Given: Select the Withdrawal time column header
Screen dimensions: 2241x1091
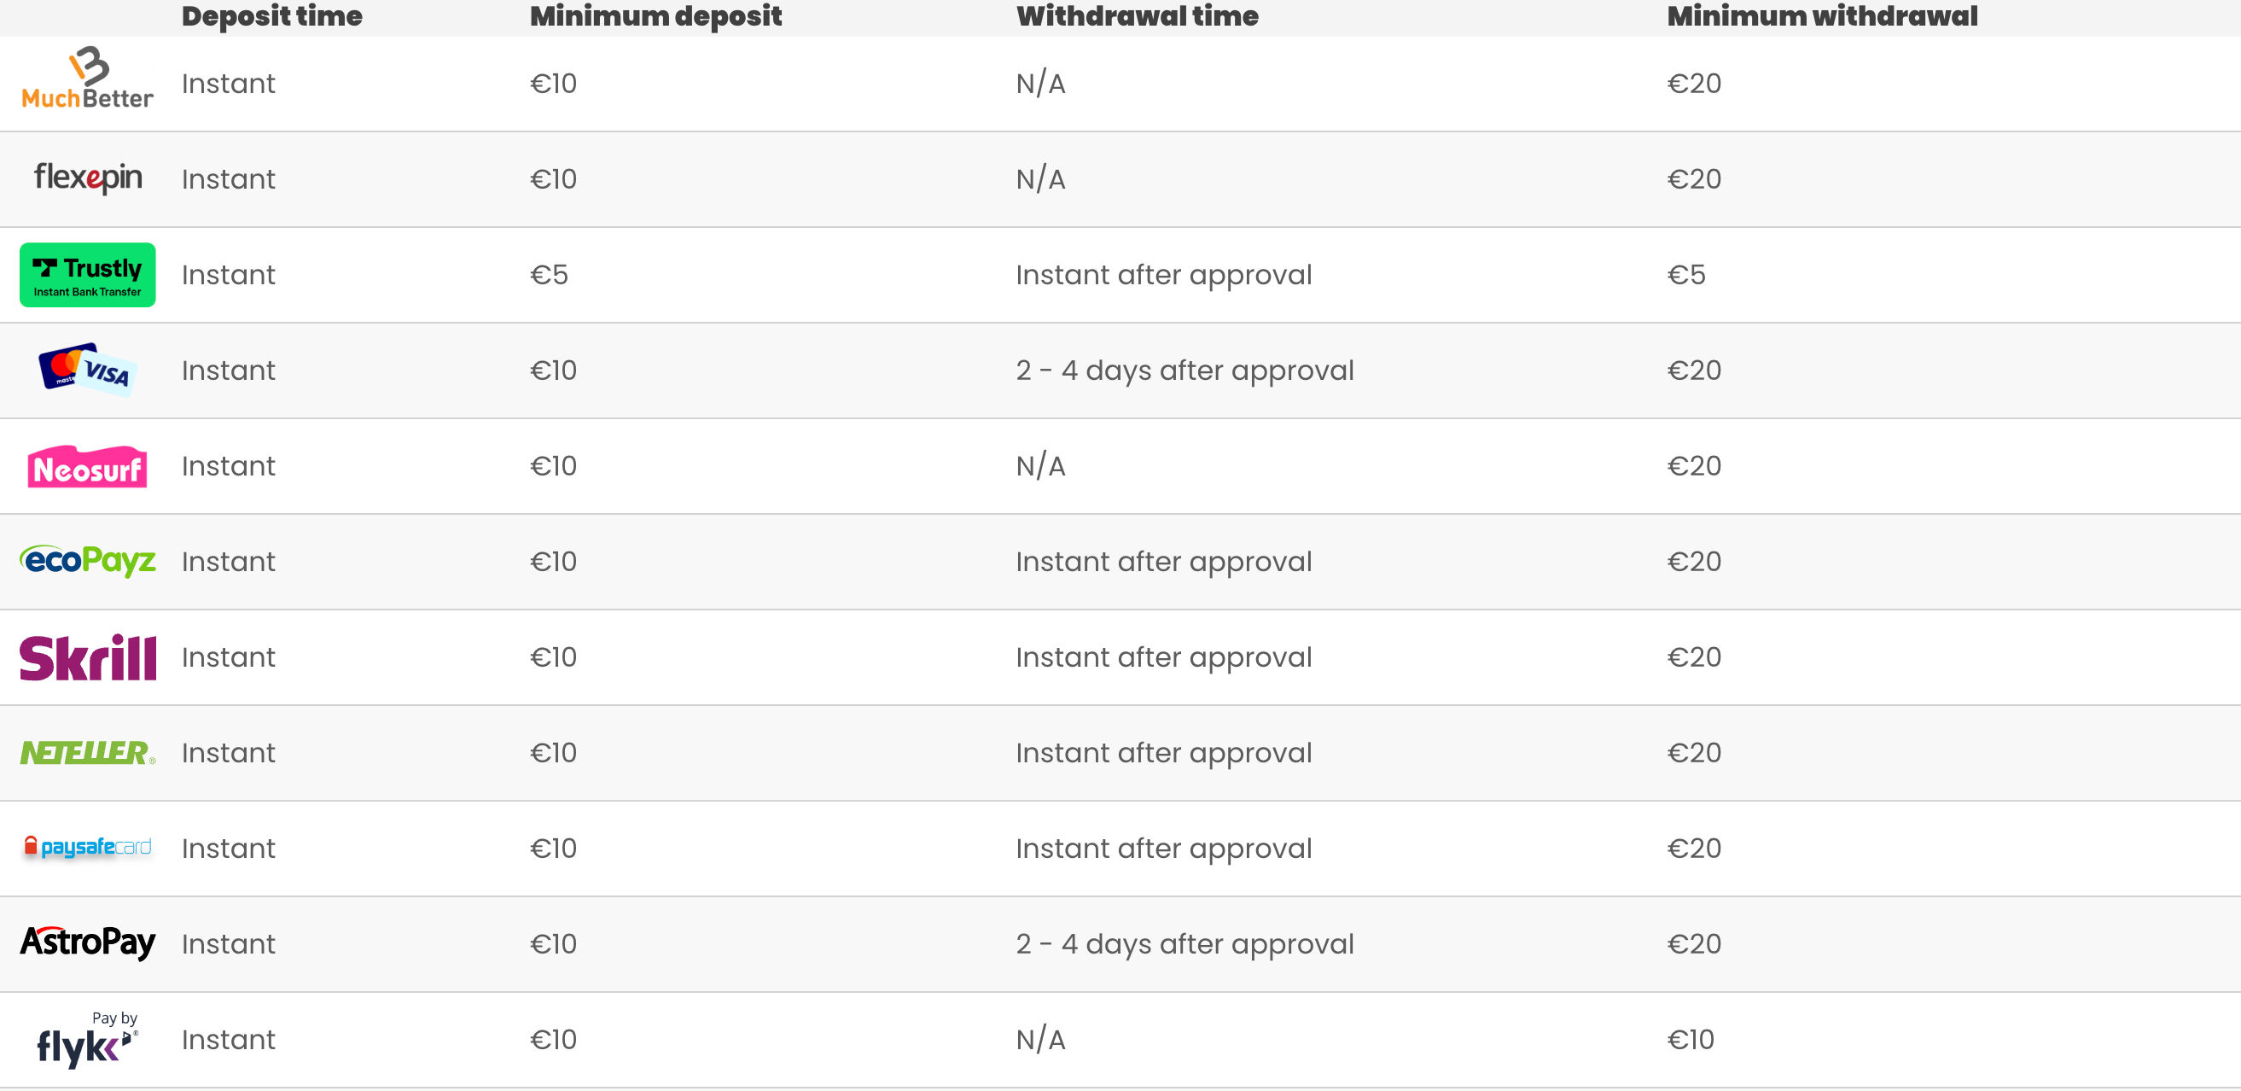Looking at the screenshot, I should [x=1136, y=15].
